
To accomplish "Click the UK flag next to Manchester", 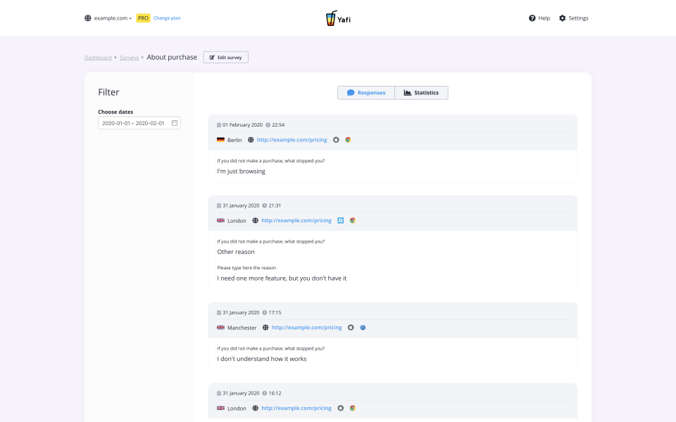I will click(x=220, y=327).
